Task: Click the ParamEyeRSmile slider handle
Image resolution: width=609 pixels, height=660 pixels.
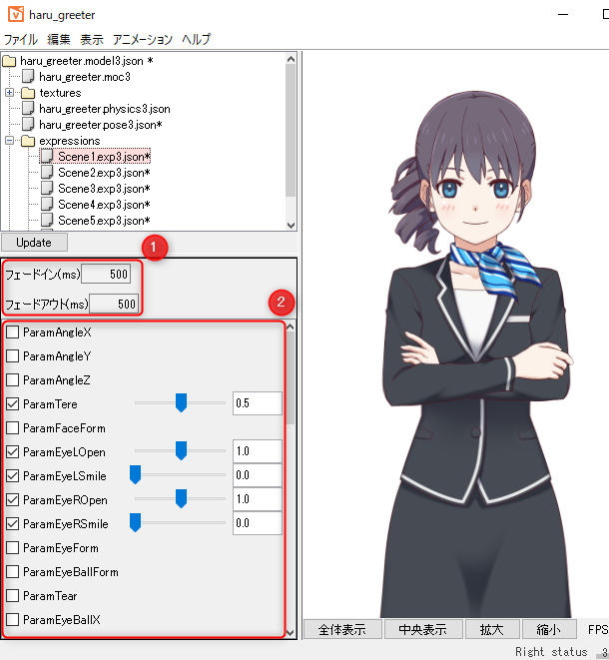Action: [x=135, y=523]
